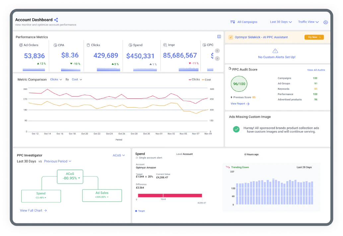Toggle the Cost legend series in chart
Image resolution: width=343 pixels, height=236 pixels.
tap(206, 79)
